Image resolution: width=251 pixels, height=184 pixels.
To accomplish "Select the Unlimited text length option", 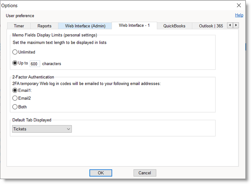I will point(15,52).
